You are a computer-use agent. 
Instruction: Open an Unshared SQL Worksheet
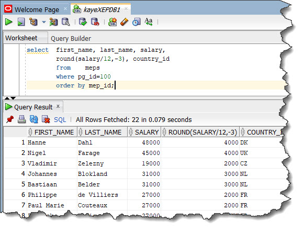(112, 21)
